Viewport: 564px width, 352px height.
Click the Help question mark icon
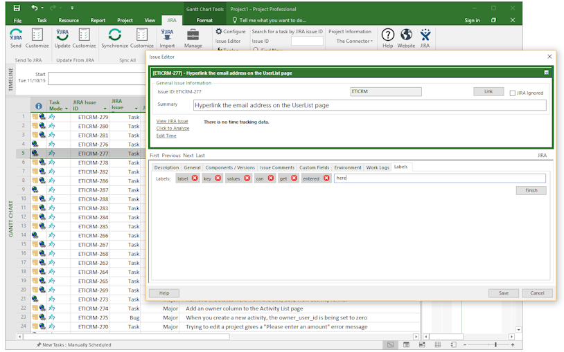388,35
